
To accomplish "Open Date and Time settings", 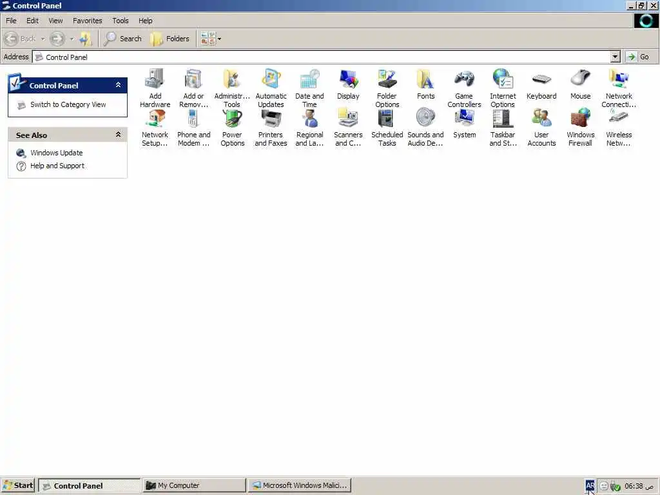I will coord(309,88).
